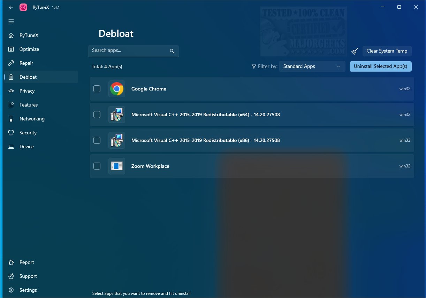The width and height of the screenshot is (426, 298).
Task: Maximize the RyTuneX window
Action: coord(399,7)
